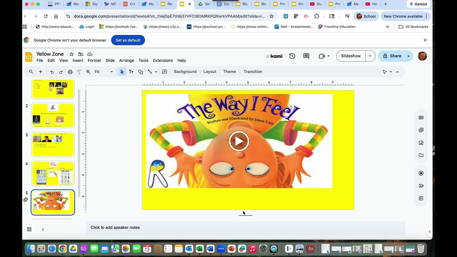Viewport: 457px width, 257px height.
Task: Open the slide Layout options
Action: [x=210, y=72]
